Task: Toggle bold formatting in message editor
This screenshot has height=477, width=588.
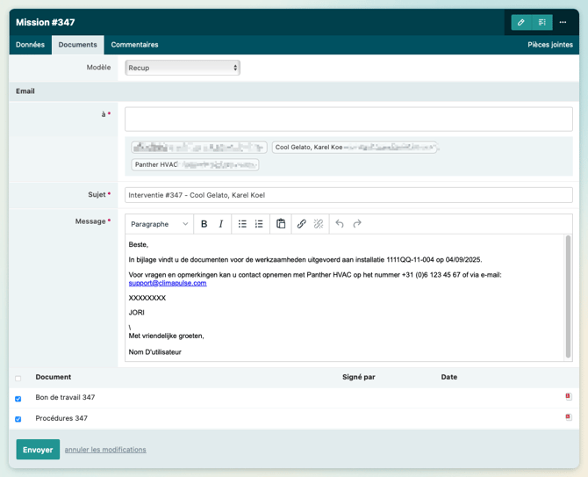Action: tap(204, 224)
